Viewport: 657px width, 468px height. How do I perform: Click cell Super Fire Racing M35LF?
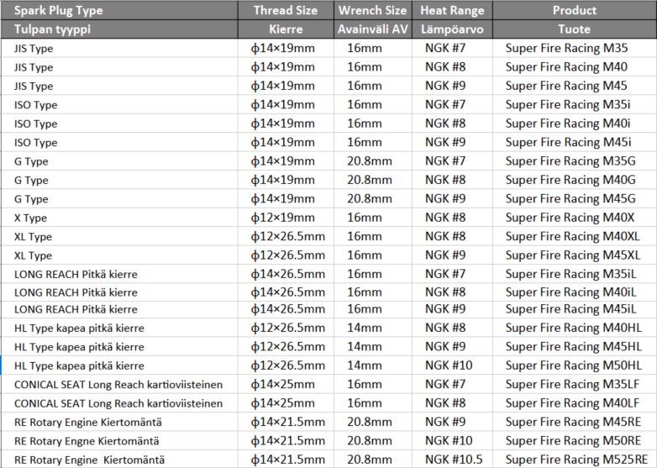point(575,384)
